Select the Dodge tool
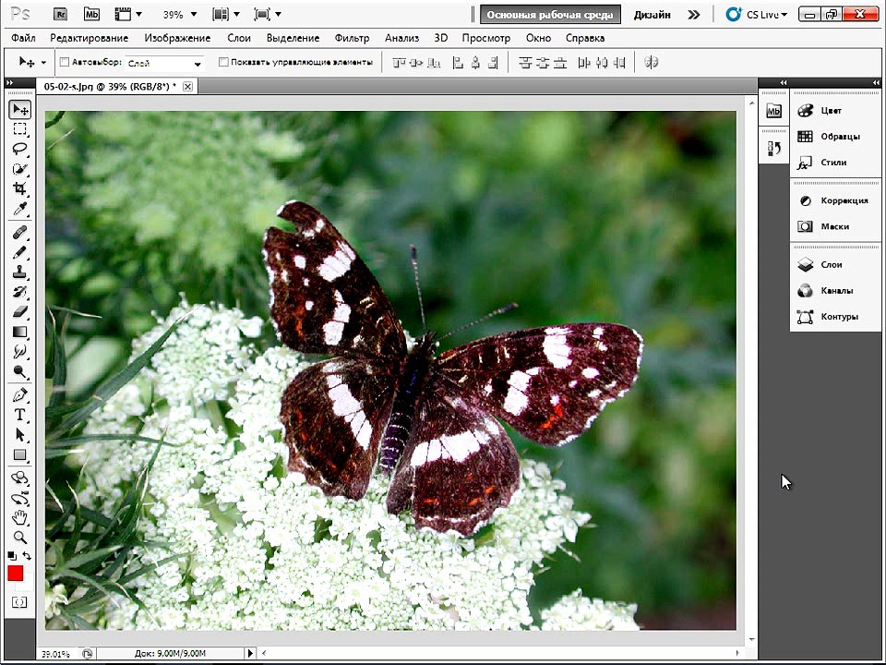Viewport: 886px width, 665px height. coord(19,371)
